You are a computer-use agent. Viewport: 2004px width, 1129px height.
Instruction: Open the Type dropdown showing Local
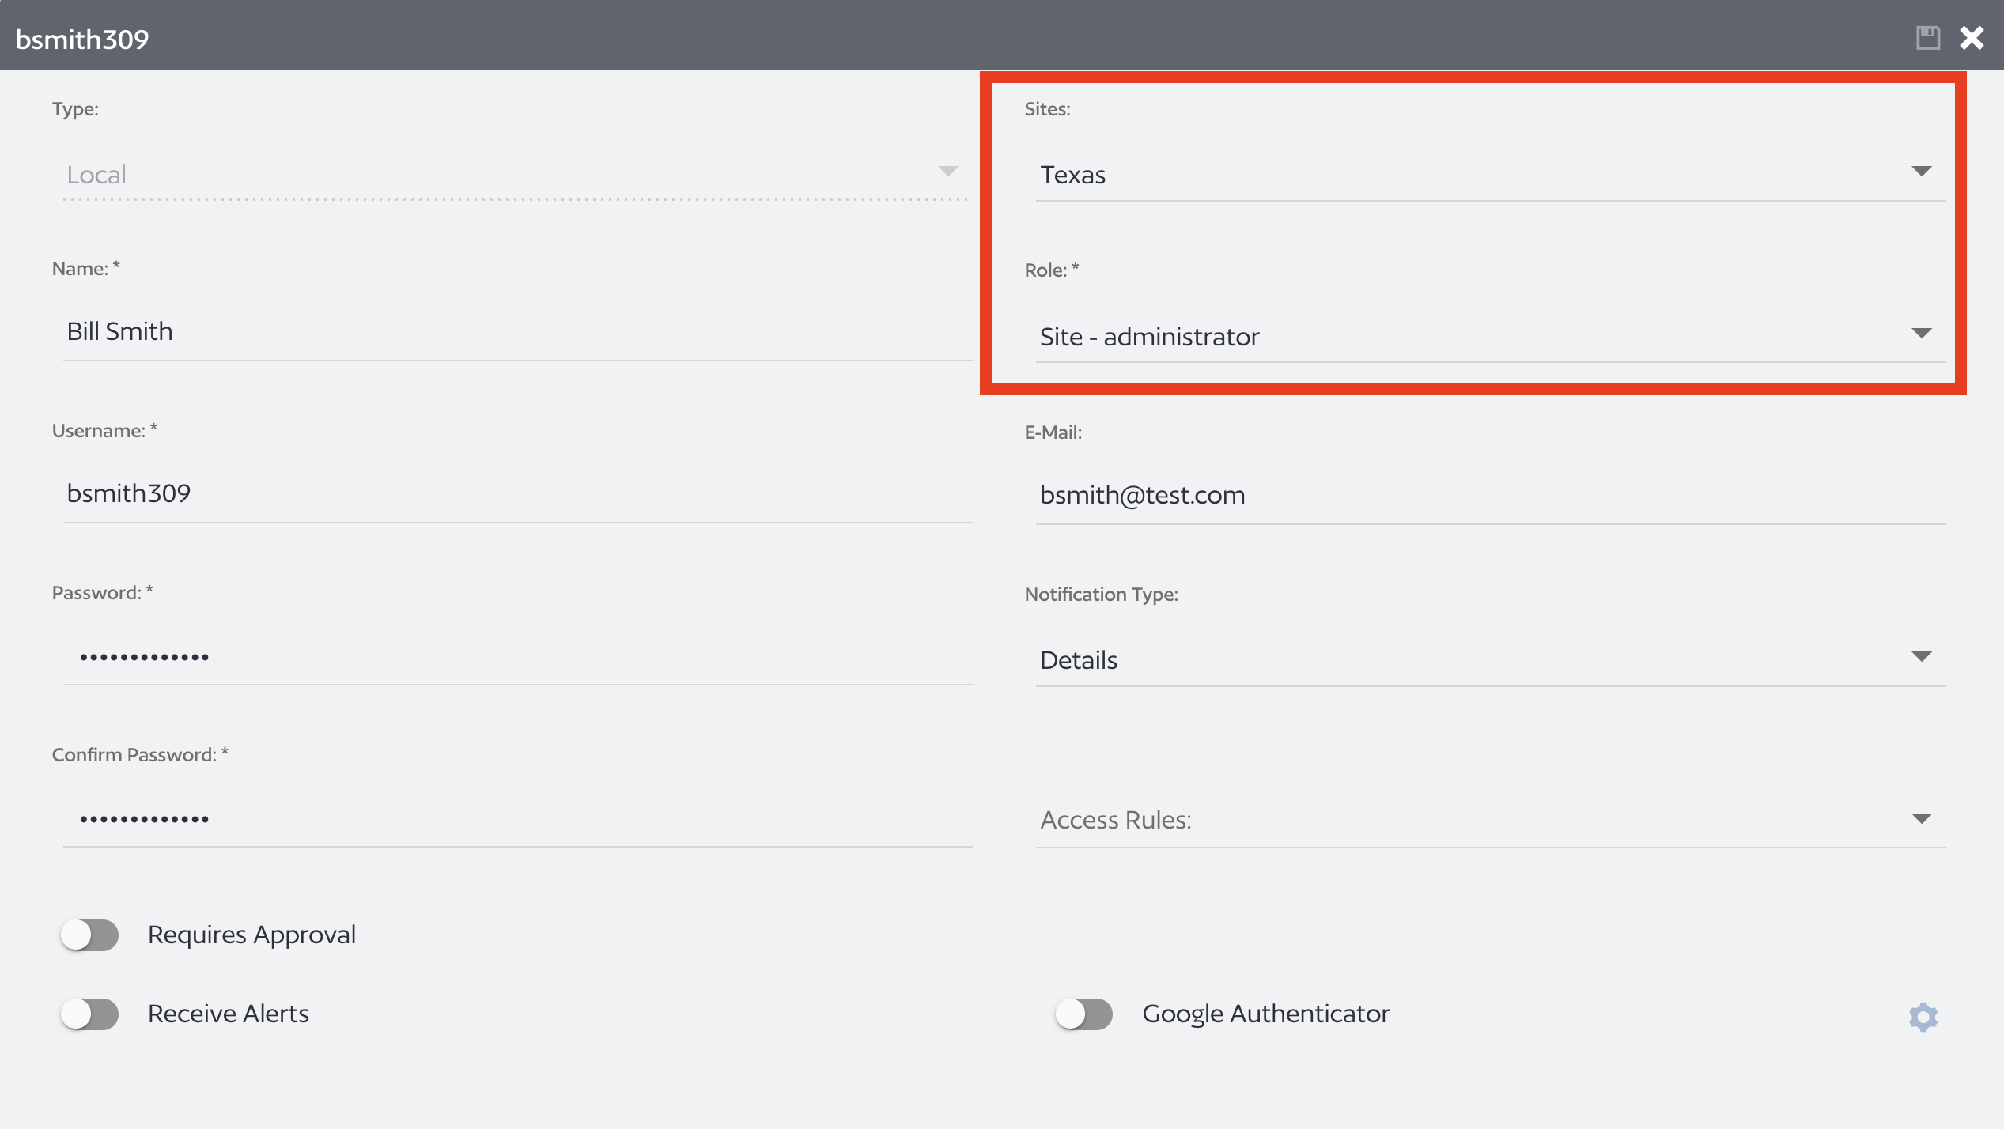click(x=947, y=171)
